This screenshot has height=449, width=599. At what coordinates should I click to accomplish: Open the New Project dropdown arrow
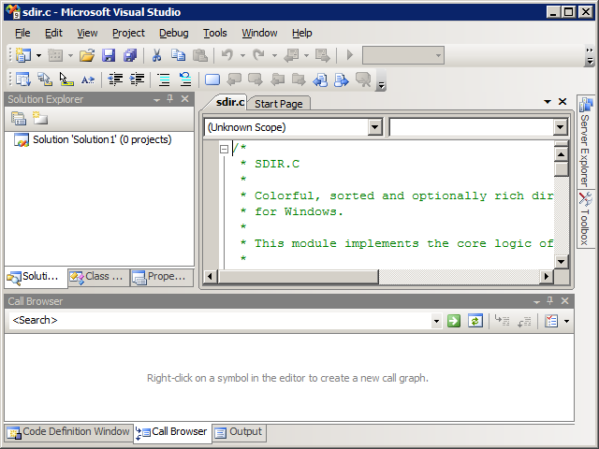coord(38,55)
